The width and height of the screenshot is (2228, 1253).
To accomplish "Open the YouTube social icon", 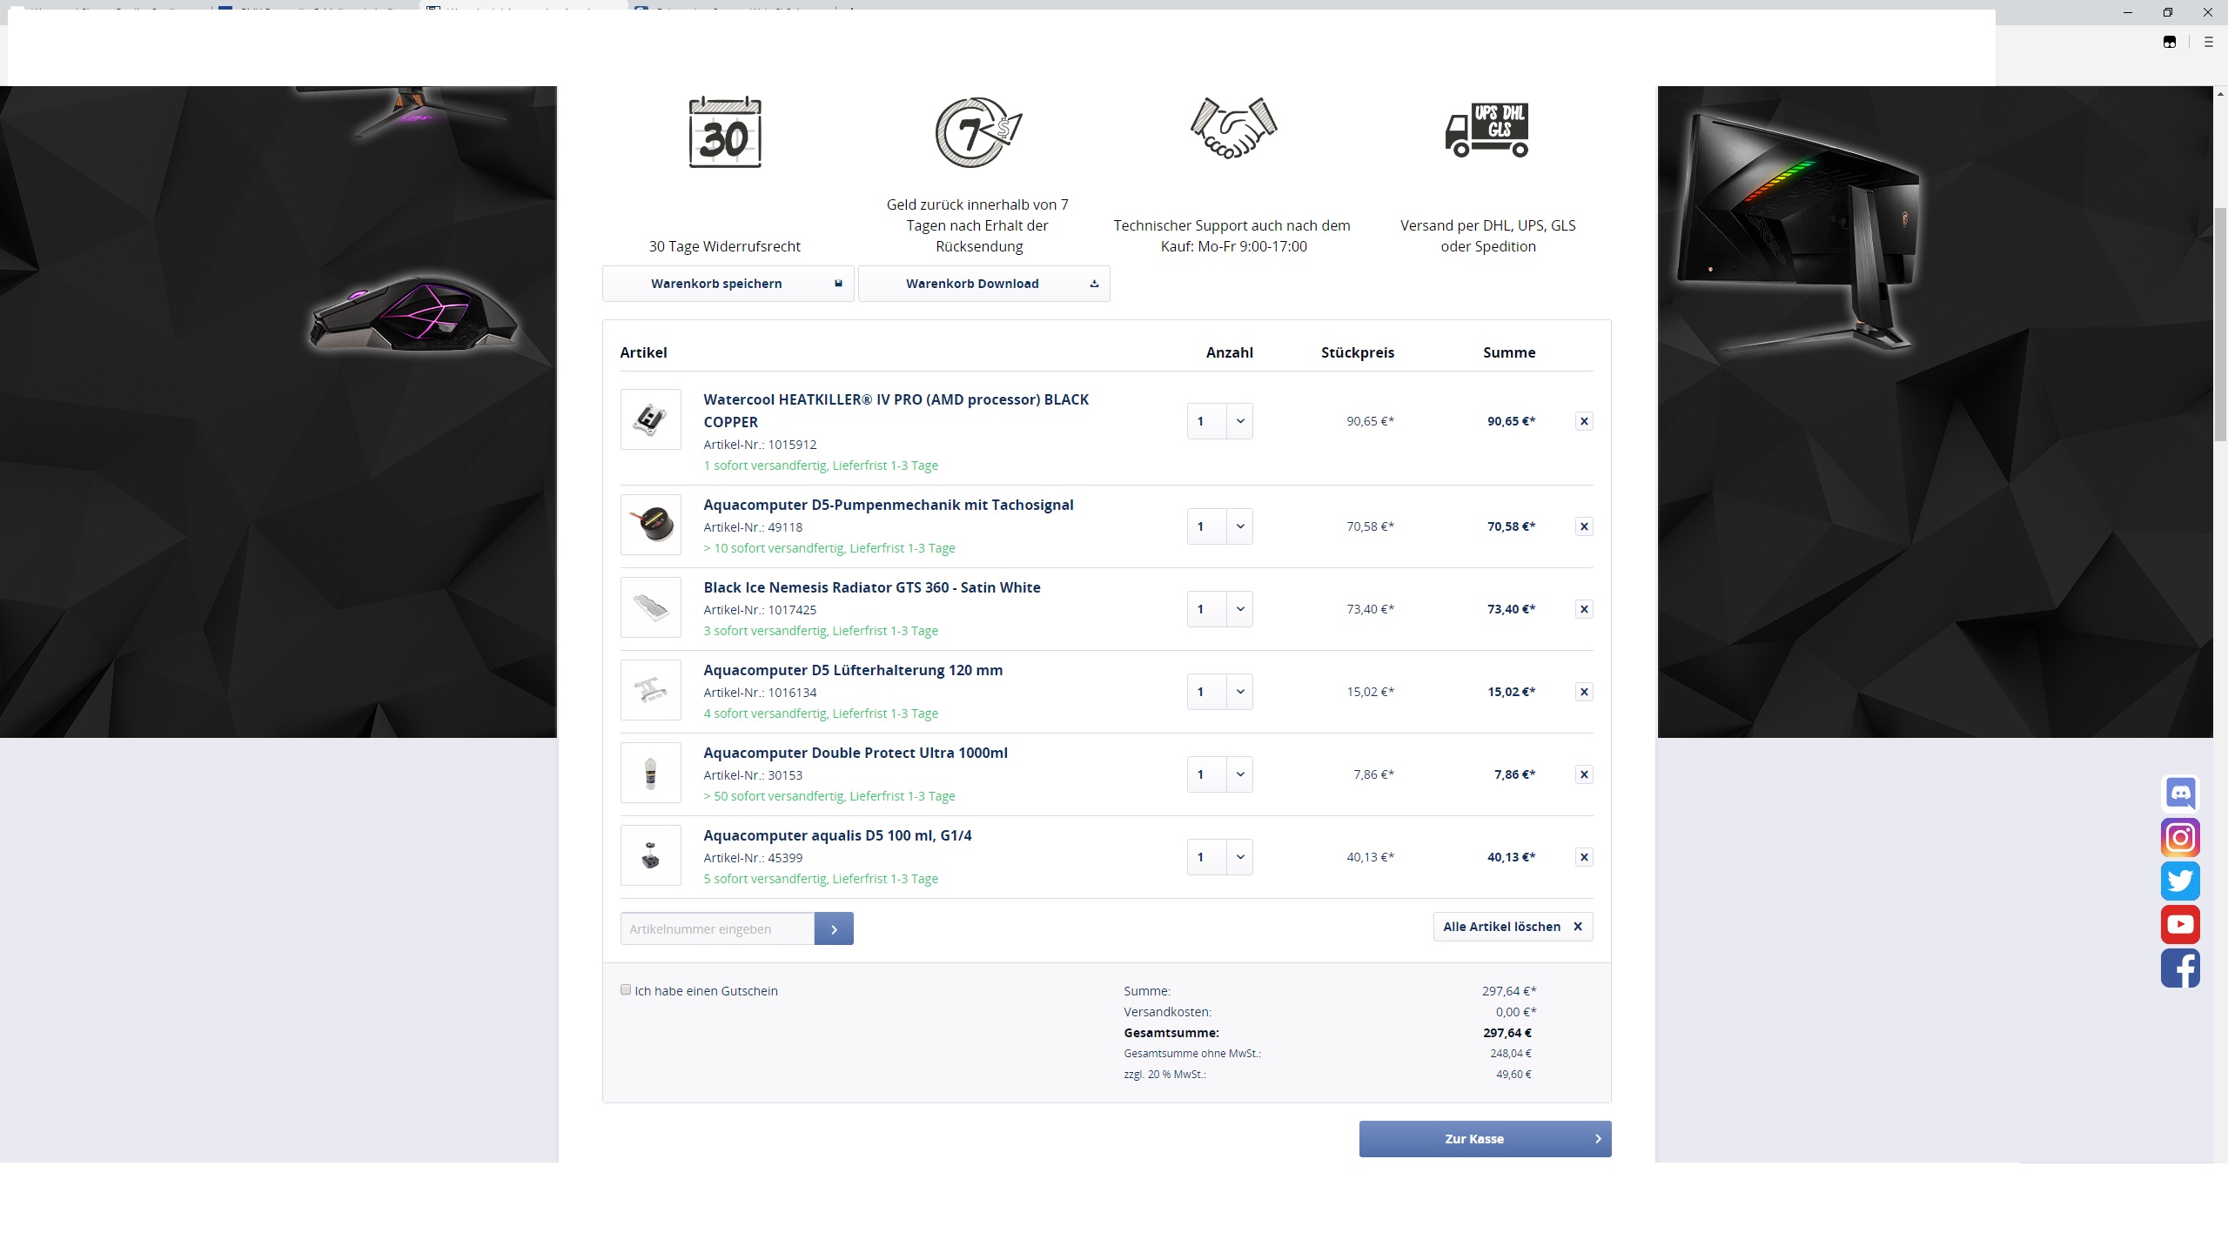I will click(x=2180, y=924).
